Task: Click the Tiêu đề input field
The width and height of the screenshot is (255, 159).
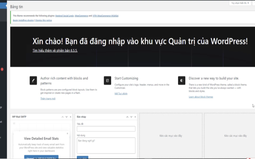Action: 106,129
